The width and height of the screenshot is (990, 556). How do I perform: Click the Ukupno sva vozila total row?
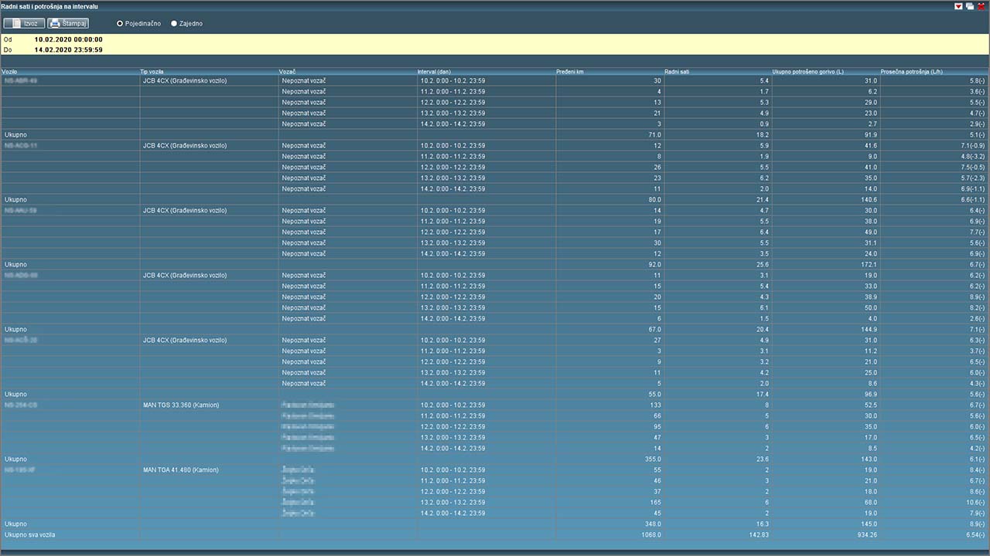click(x=30, y=534)
